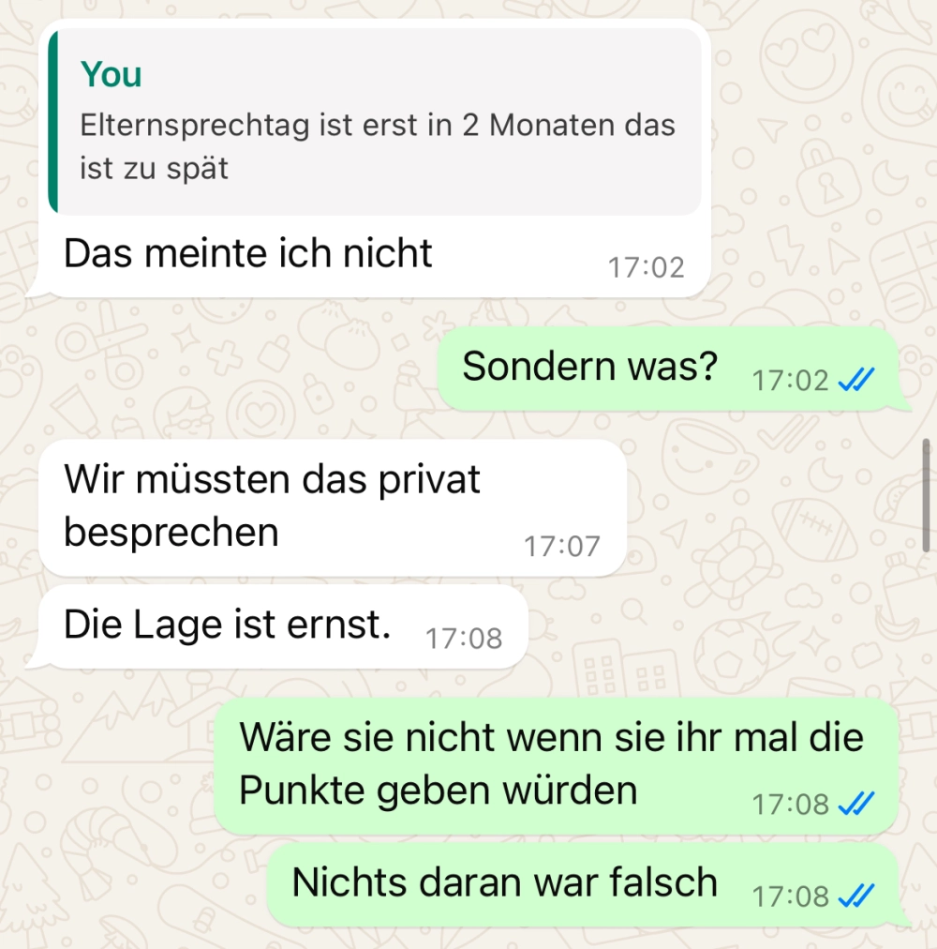The image size is (937, 949).
Task: Click the 17:02 timestamp beside 'Sondern was?'
Action: click(790, 381)
